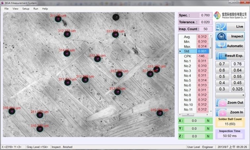The height and width of the screenshot is (150, 250).
Task: Open the Setup menu
Action: tap(26, 9)
